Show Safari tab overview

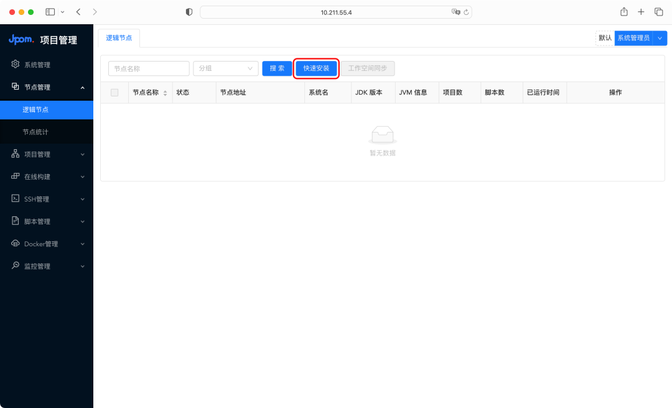pyautogui.click(x=659, y=12)
